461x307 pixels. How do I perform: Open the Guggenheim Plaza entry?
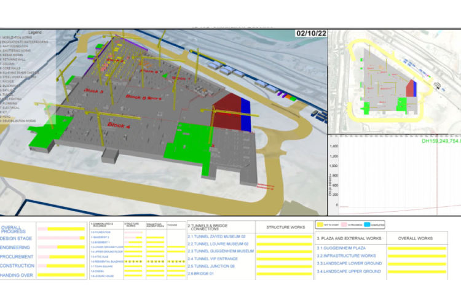point(342,248)
